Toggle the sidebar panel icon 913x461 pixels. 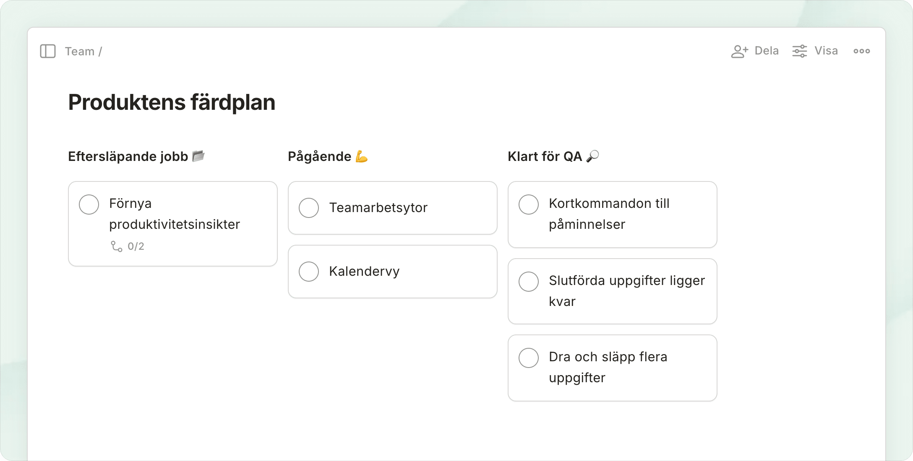pyautogui.click(x=48, y=51)
